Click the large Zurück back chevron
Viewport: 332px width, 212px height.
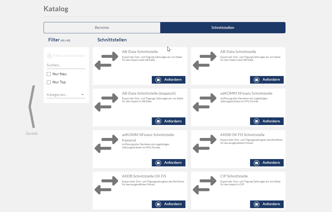click(32, 107)
